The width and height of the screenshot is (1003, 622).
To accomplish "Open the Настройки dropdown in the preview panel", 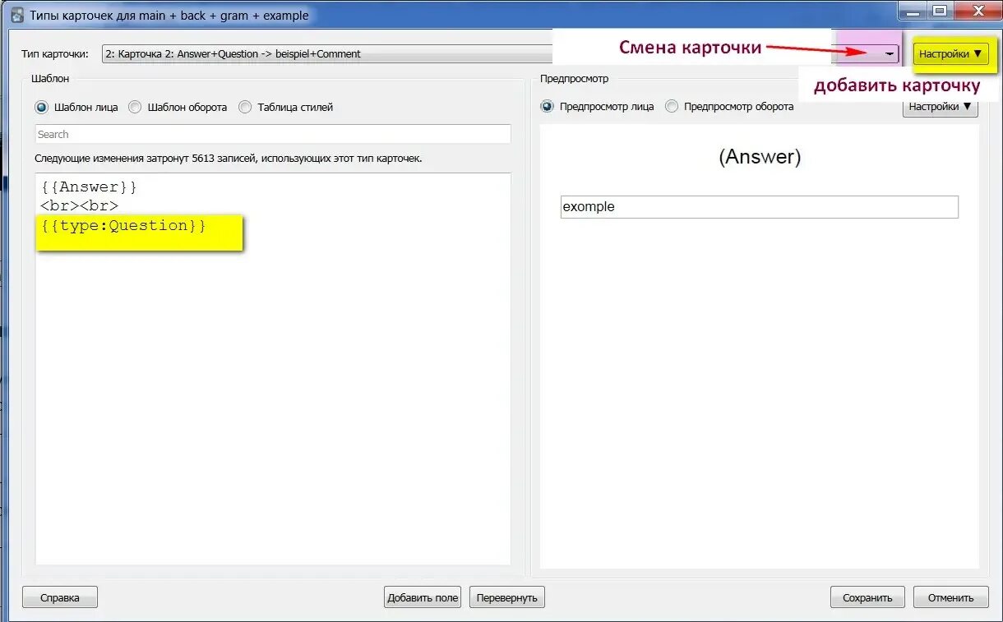I will (940, 106).
